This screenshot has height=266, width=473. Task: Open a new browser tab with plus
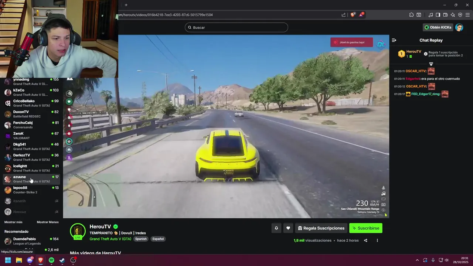click(126, 5)
